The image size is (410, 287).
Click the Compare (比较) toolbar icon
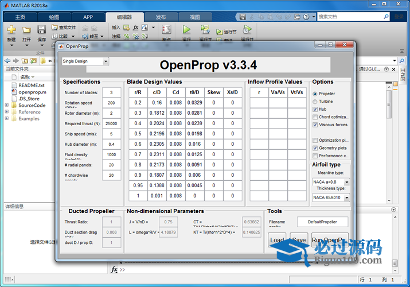pos(55,36)
